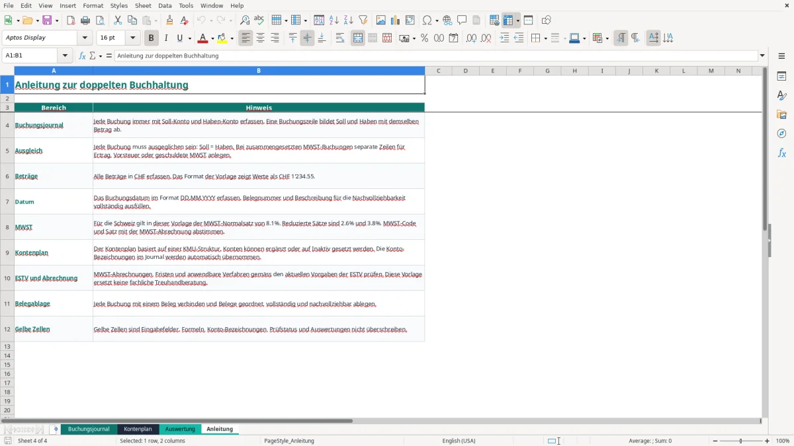
Task: Apply the yellow background color swatch
Action: click(222, 38)
